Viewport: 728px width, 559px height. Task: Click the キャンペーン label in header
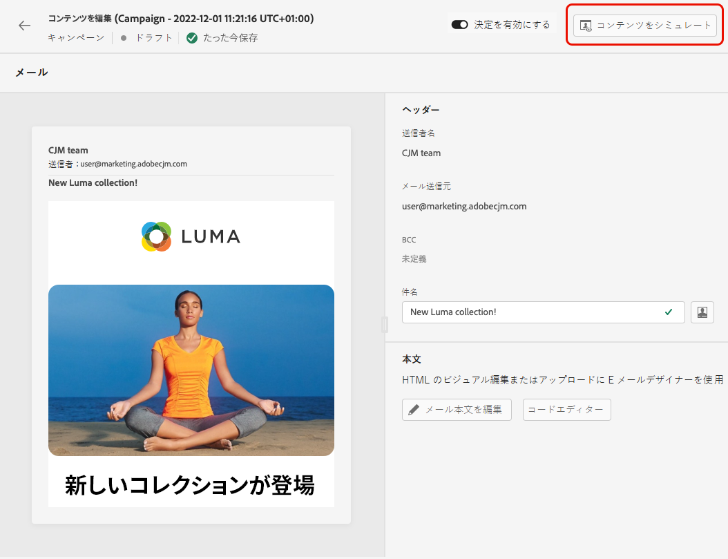(x=76, y=38)
